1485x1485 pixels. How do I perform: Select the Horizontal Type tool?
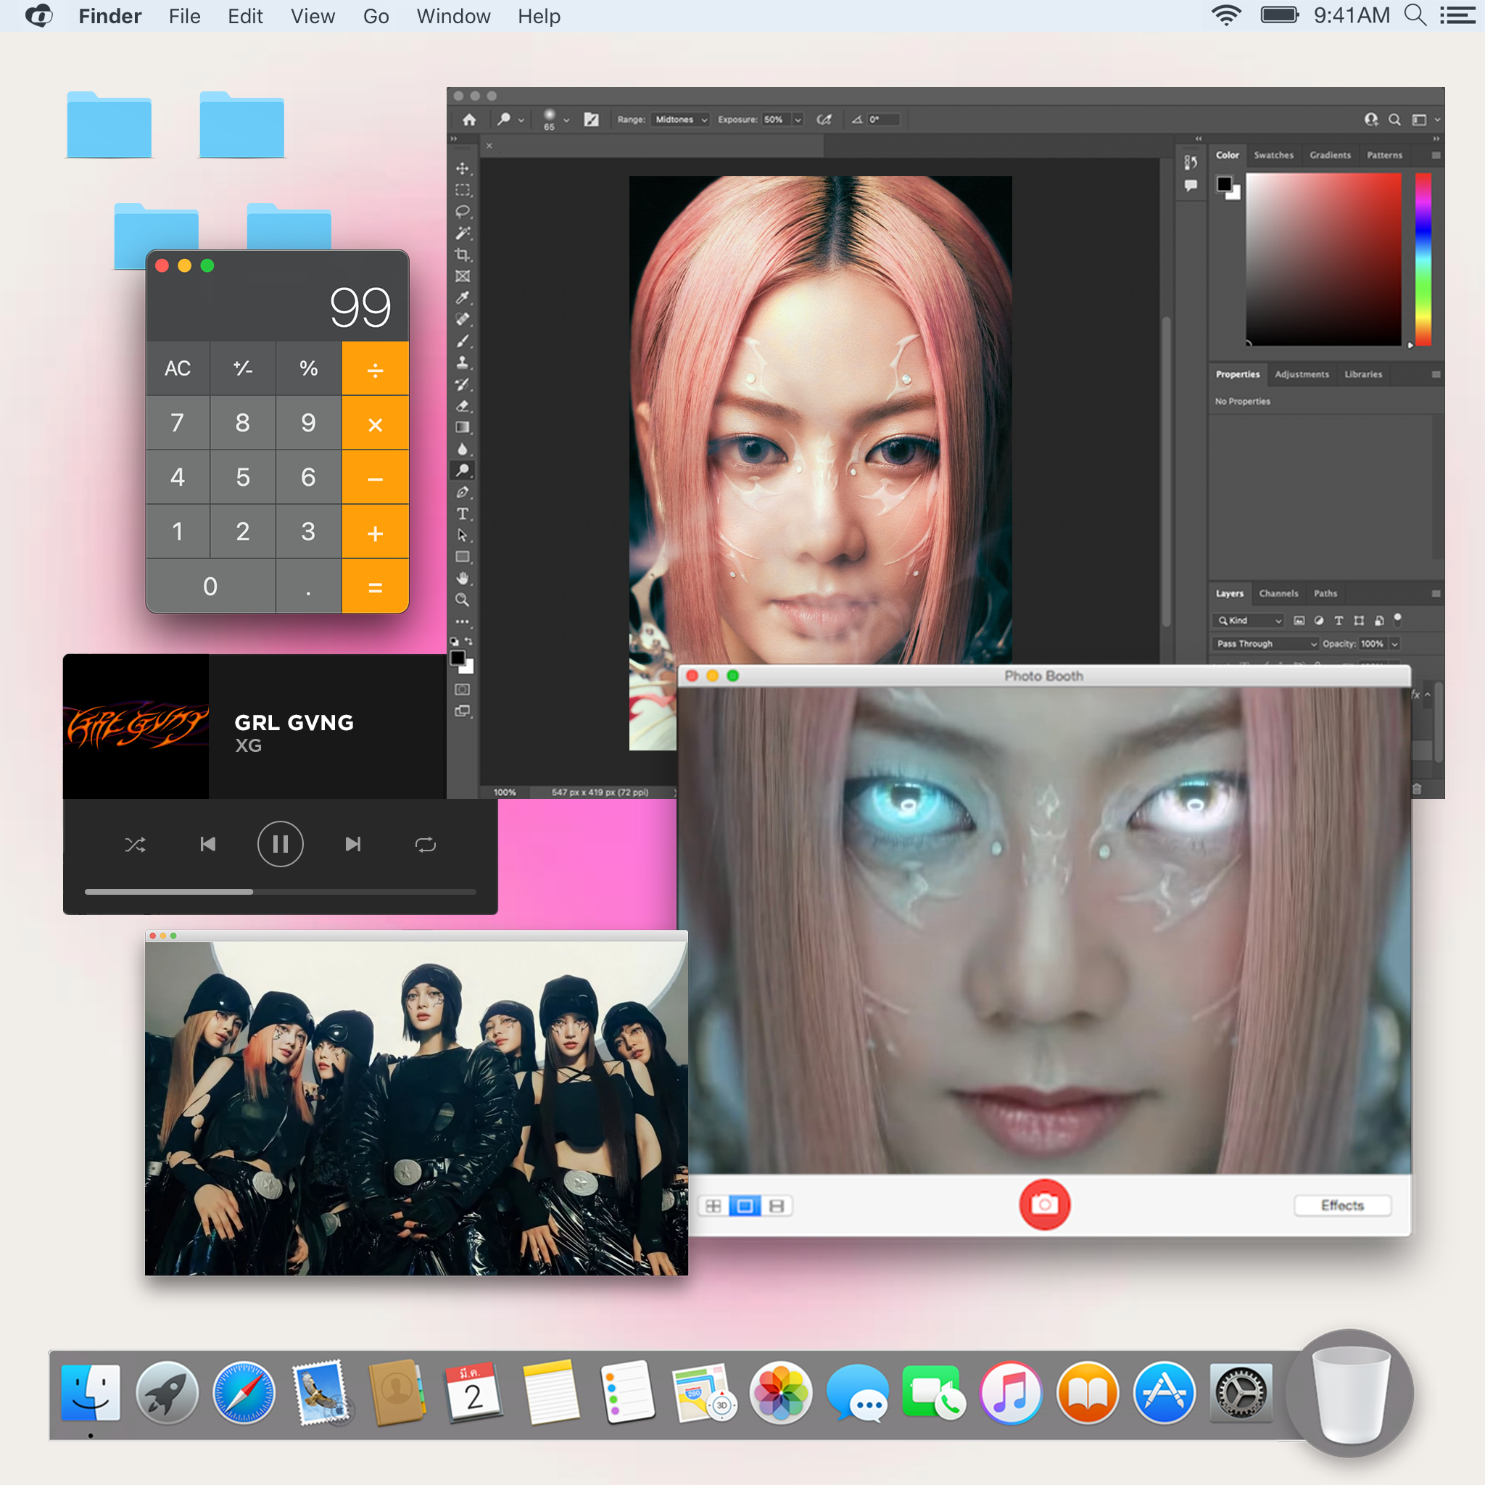pos(462,513)
